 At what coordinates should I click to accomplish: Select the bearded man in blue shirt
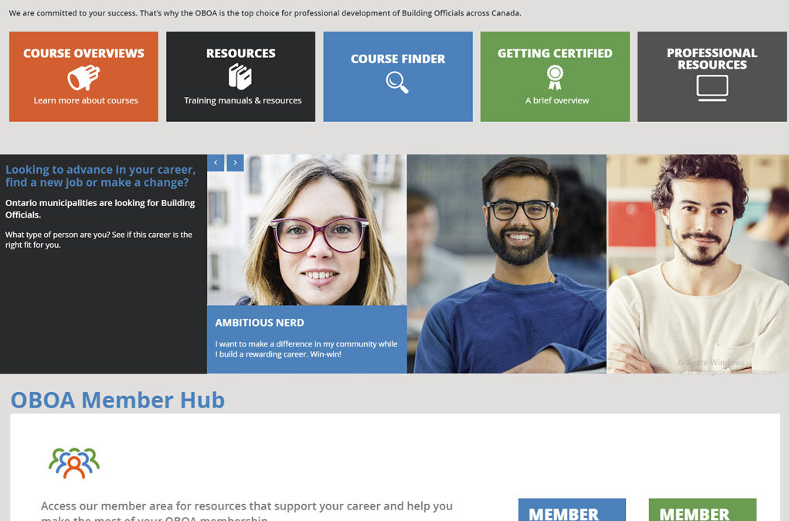[507, 264]
